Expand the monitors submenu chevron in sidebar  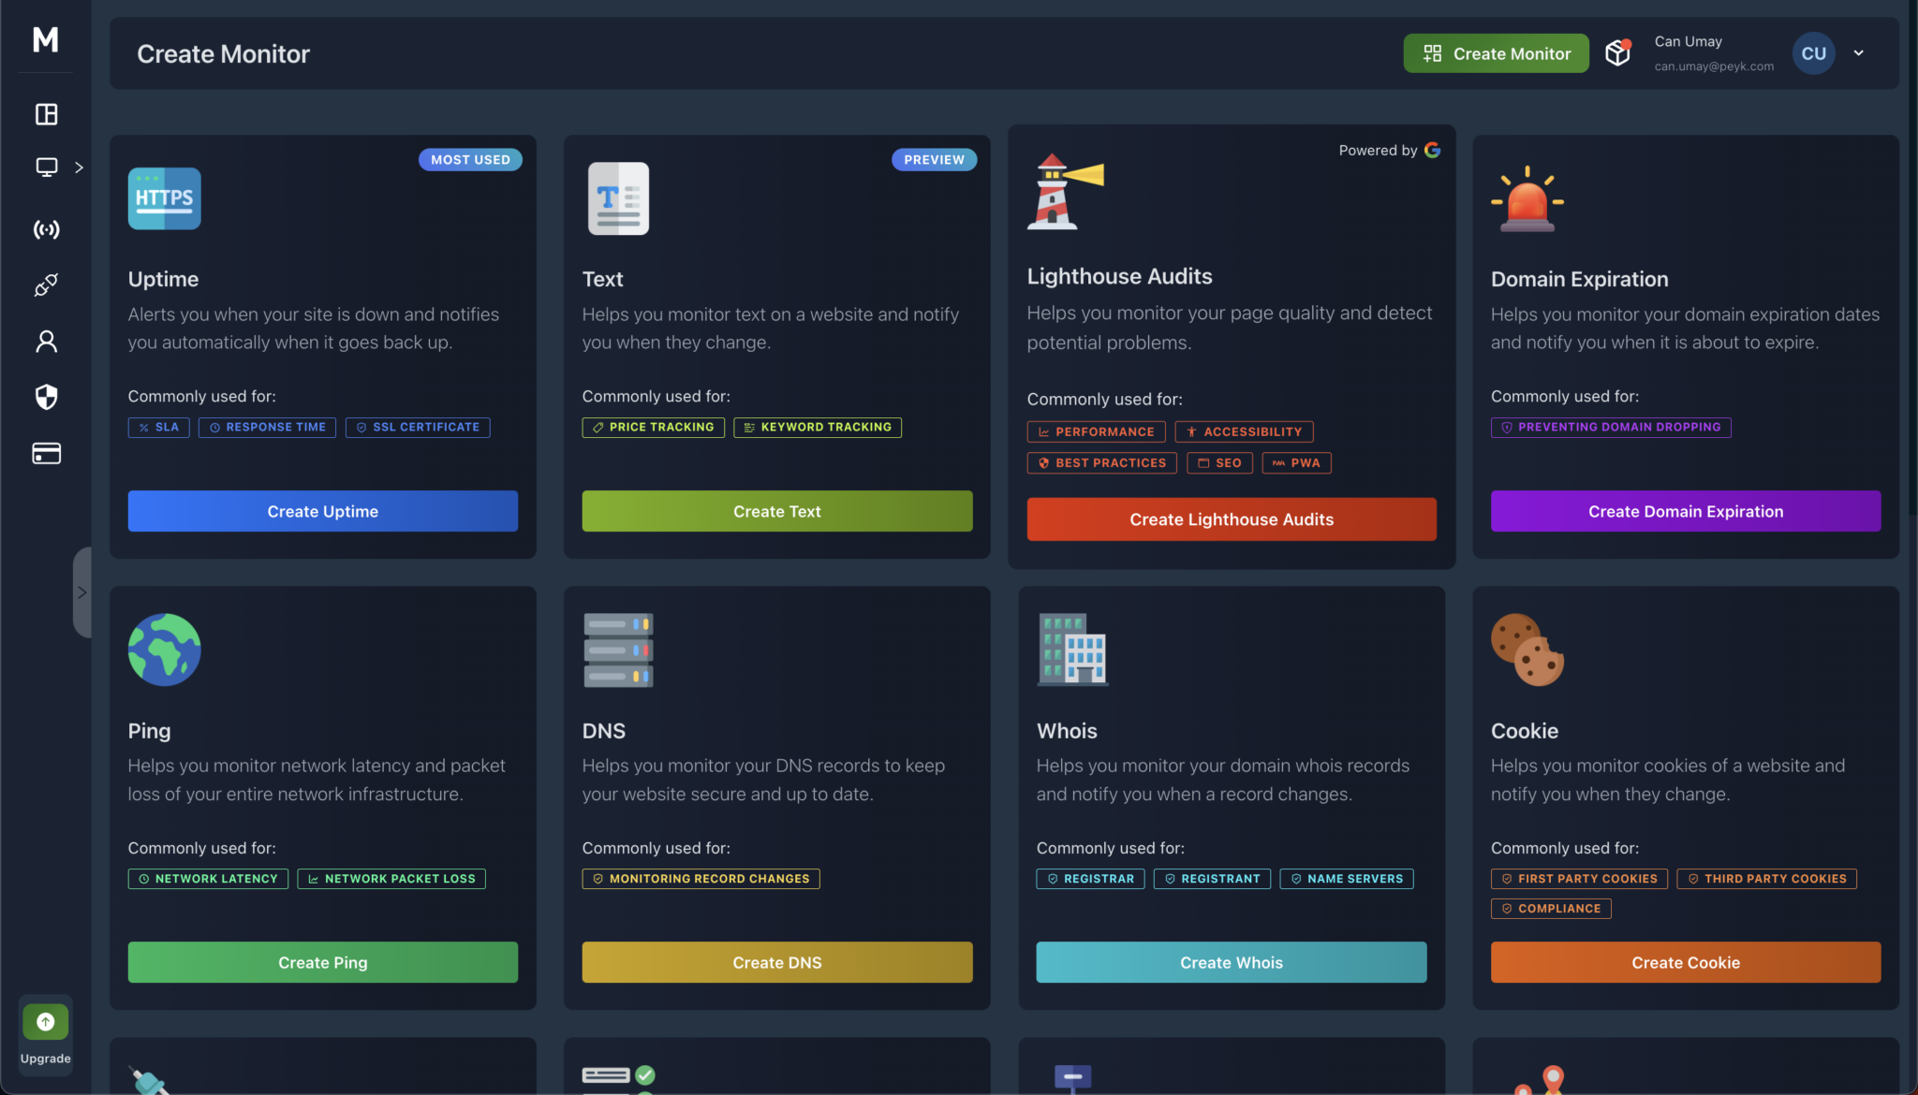tap(80, 168)
